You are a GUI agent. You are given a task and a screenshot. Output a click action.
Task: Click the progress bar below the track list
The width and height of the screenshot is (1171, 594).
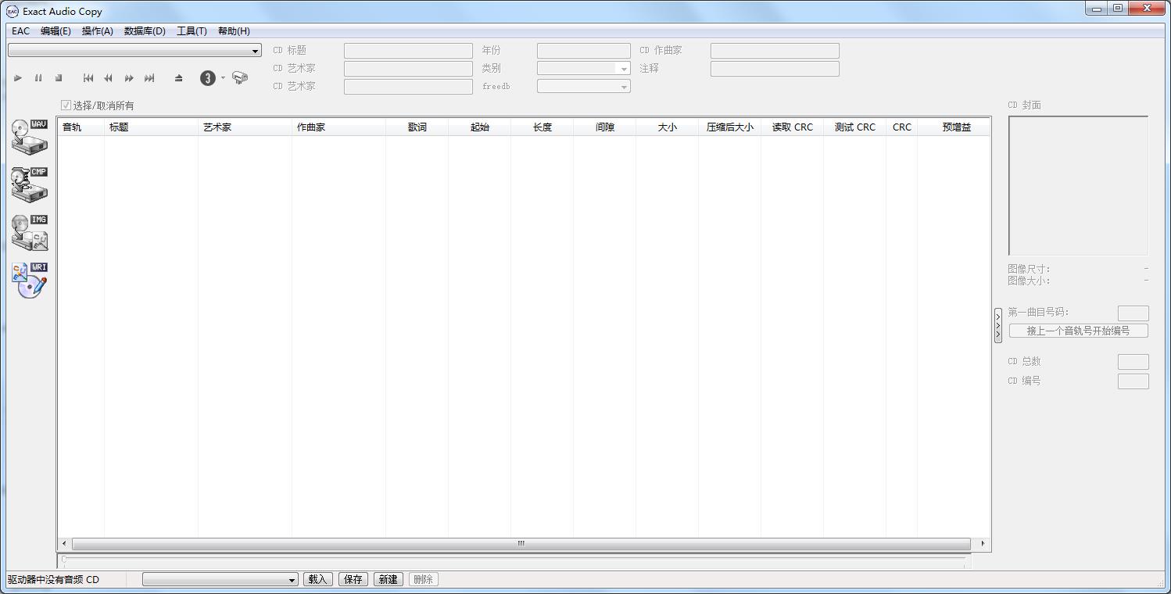(514, 560)
